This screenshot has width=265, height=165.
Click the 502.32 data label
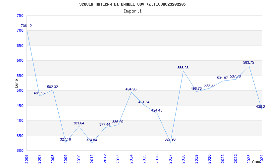click(x=53, y=87)
